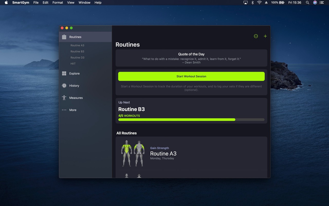The height and width of the screenshot is (206, 329).
Task: Click the Fri 15:36 clock in menu bar
Action: tap(295, 3)
